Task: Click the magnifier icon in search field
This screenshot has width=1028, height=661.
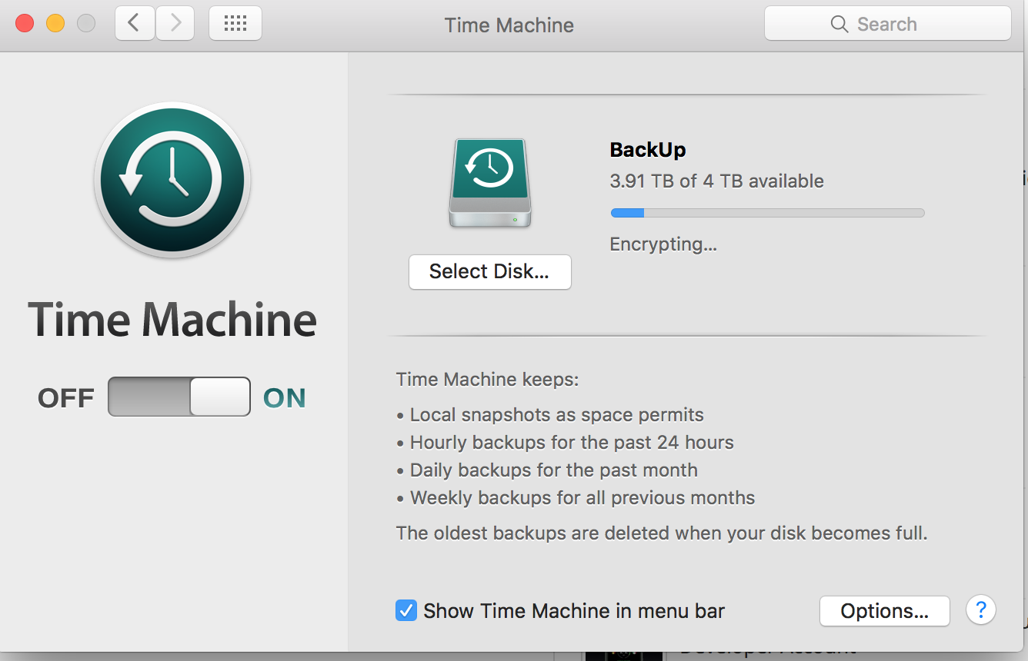Action: click(x=839, y=24)
